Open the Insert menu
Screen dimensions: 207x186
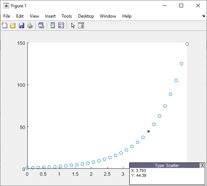pyautogui.click(x=50, y=16)
